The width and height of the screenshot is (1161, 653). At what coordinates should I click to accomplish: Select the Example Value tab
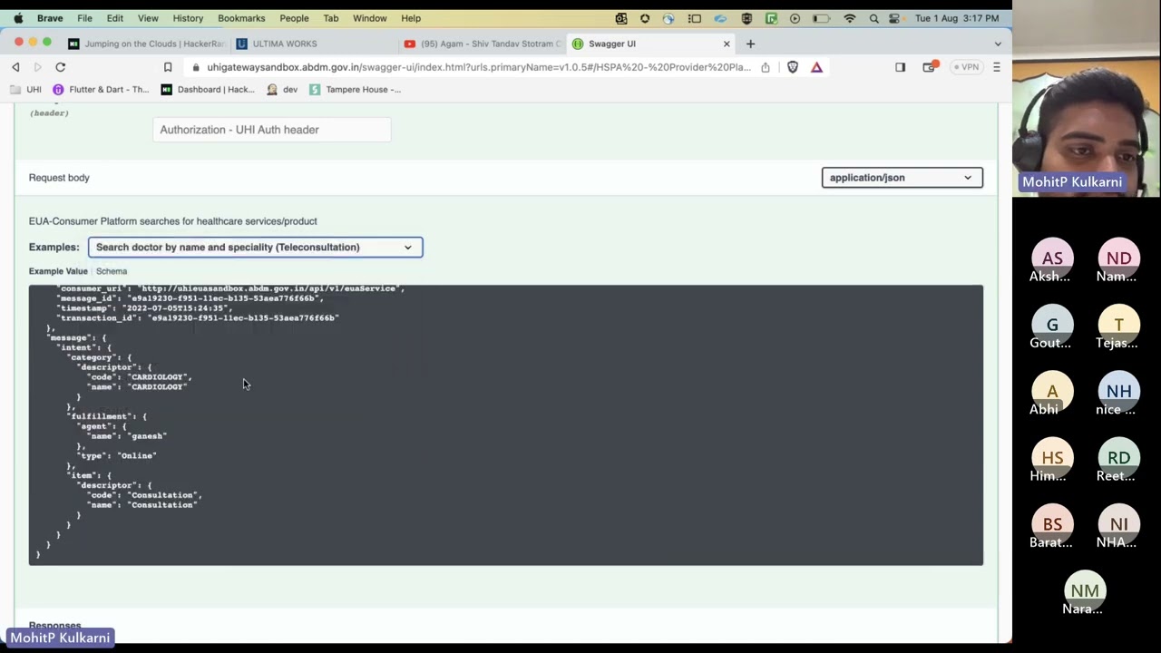58,271
